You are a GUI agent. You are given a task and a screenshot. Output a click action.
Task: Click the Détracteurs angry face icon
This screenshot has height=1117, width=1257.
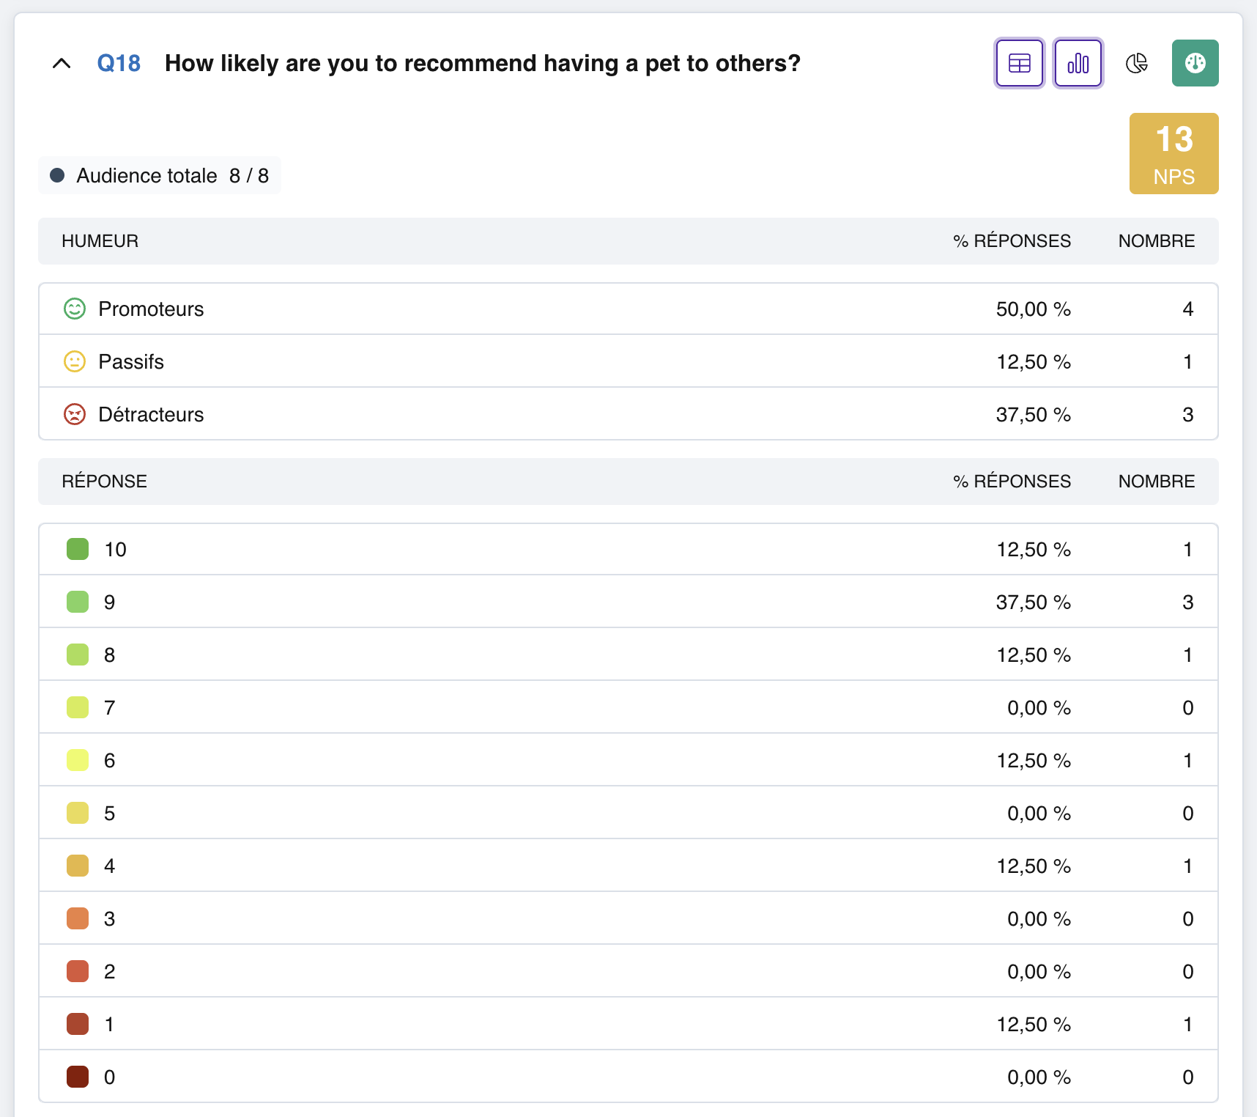(x=75, y=414)
